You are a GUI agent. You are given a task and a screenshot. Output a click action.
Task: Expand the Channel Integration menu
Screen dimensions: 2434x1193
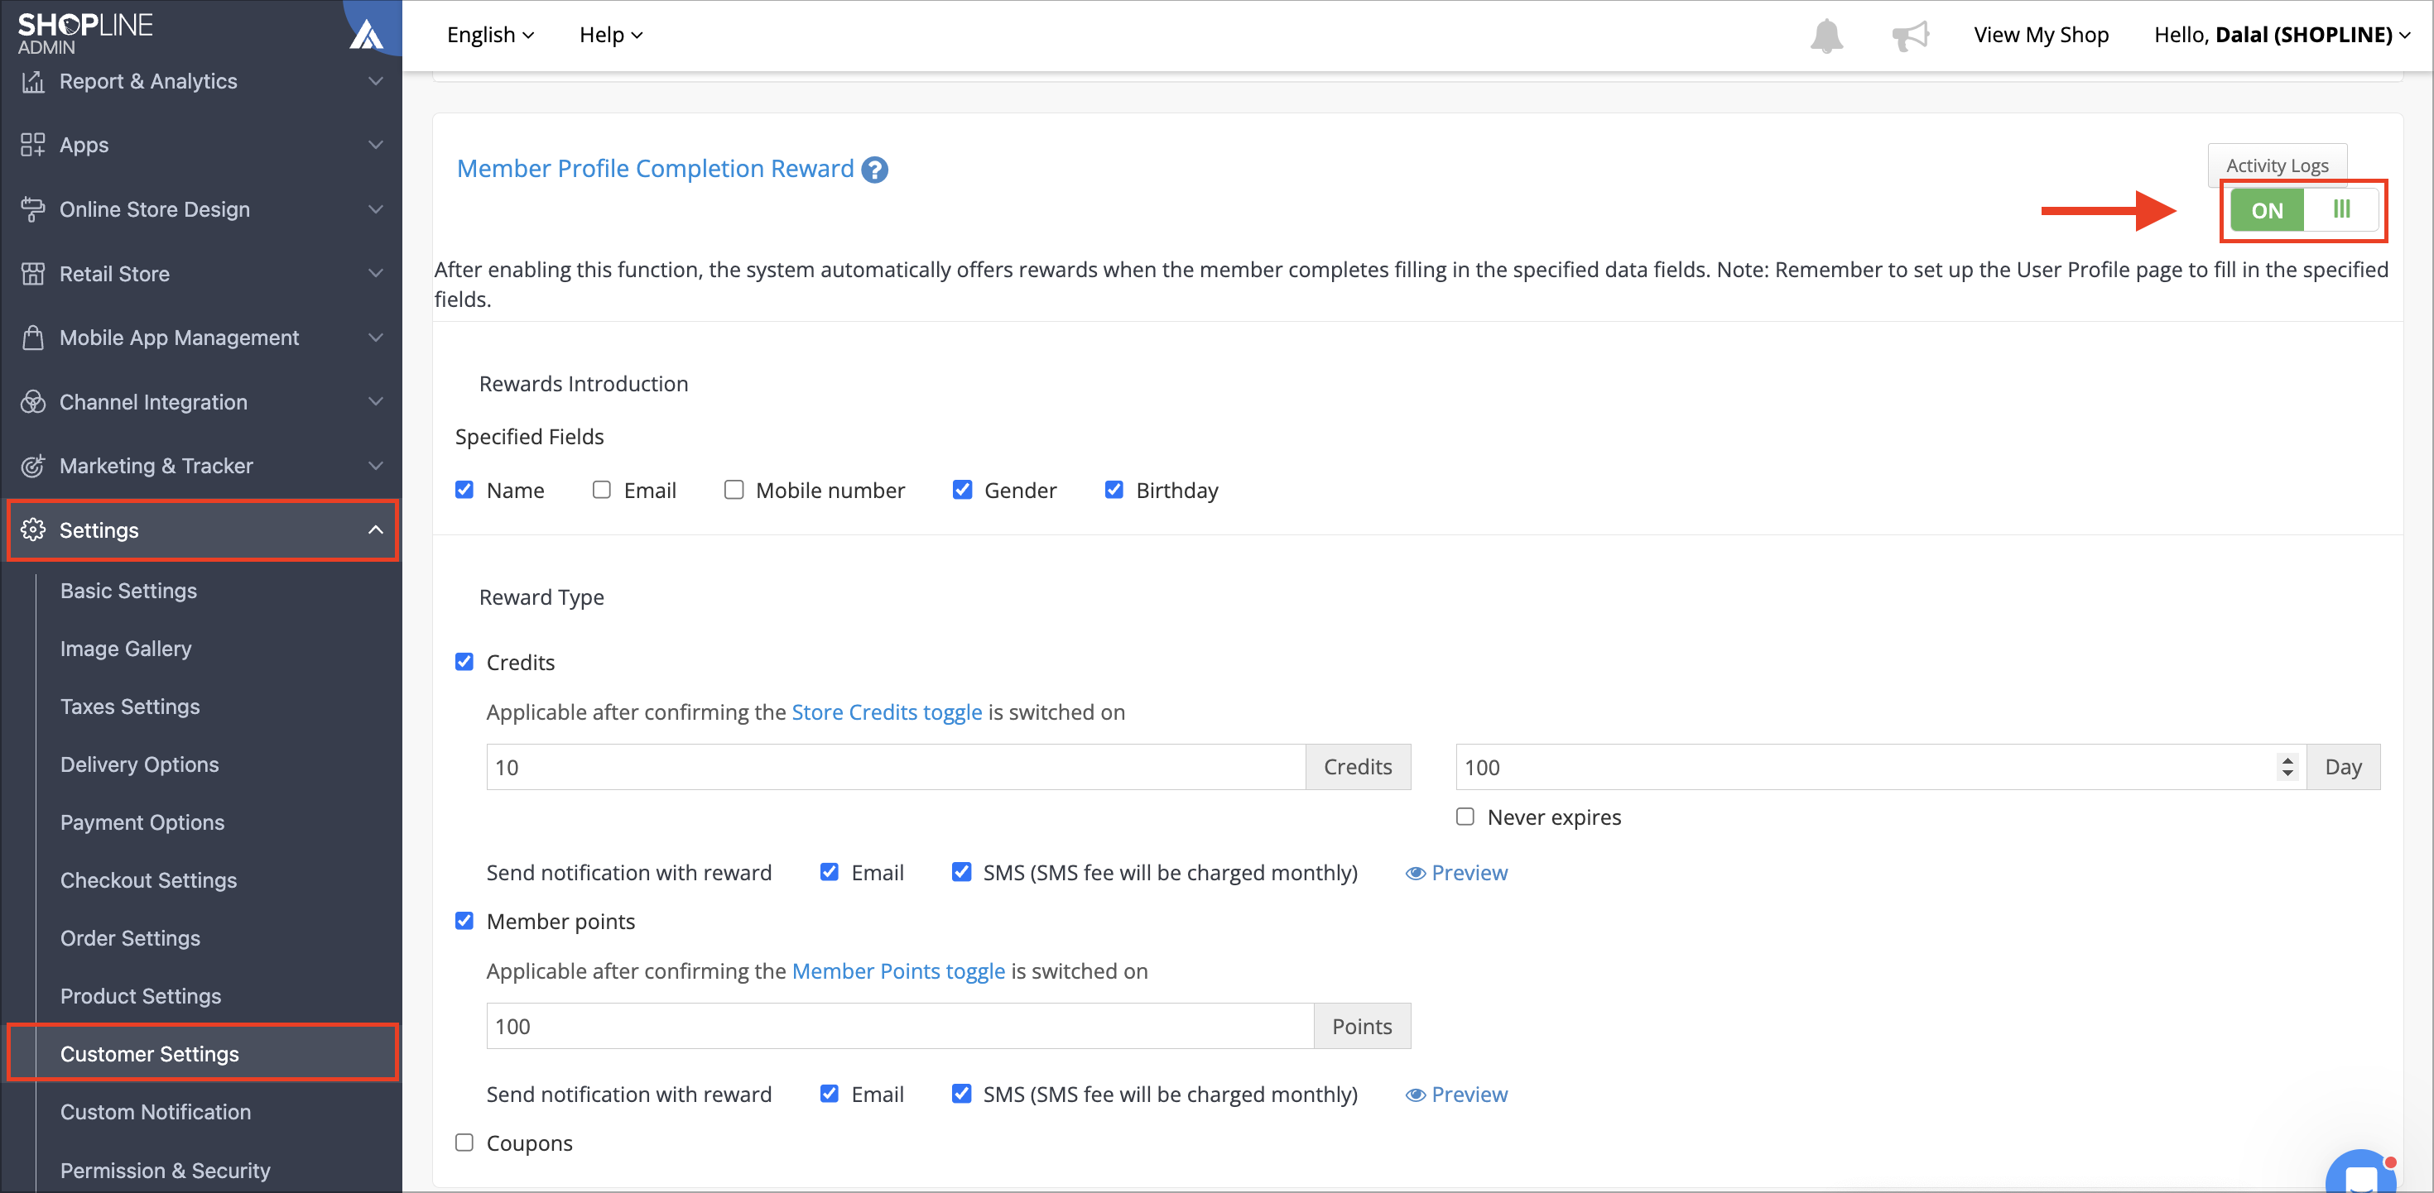click(201, 401)
